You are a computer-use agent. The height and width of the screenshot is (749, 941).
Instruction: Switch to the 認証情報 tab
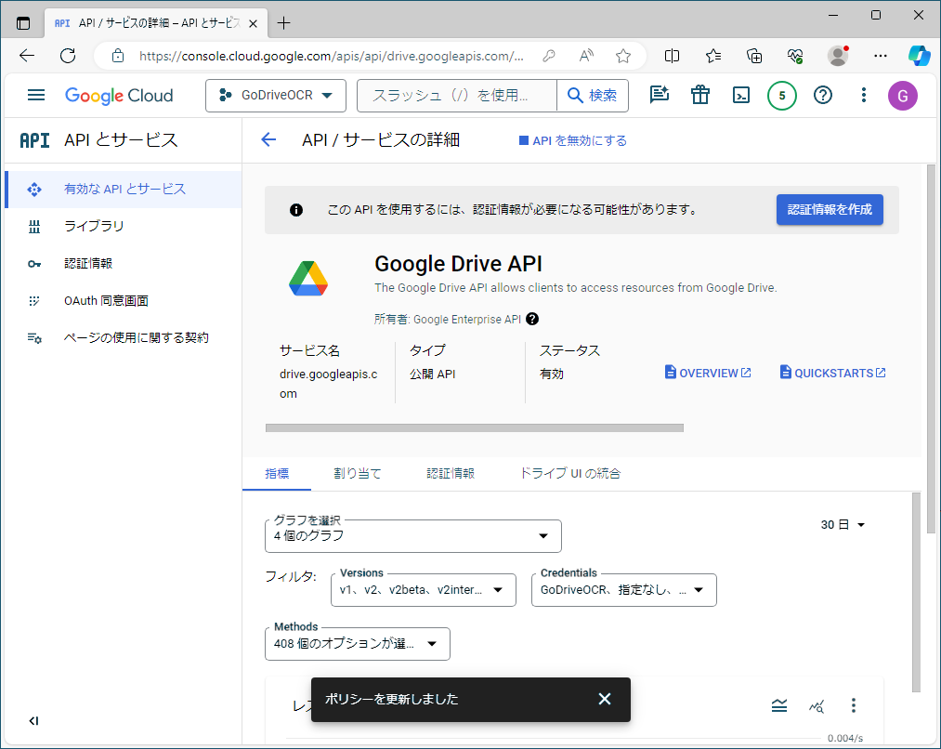(x=451, y=474)
